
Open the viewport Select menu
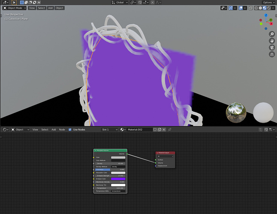click(41, 8)
